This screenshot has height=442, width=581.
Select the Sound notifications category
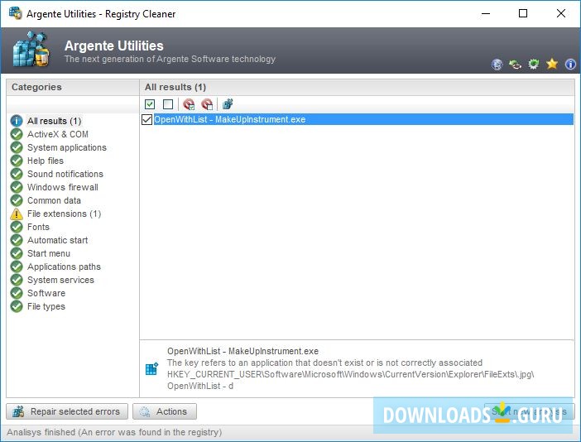pyautogui.click(x=65, y=174)
